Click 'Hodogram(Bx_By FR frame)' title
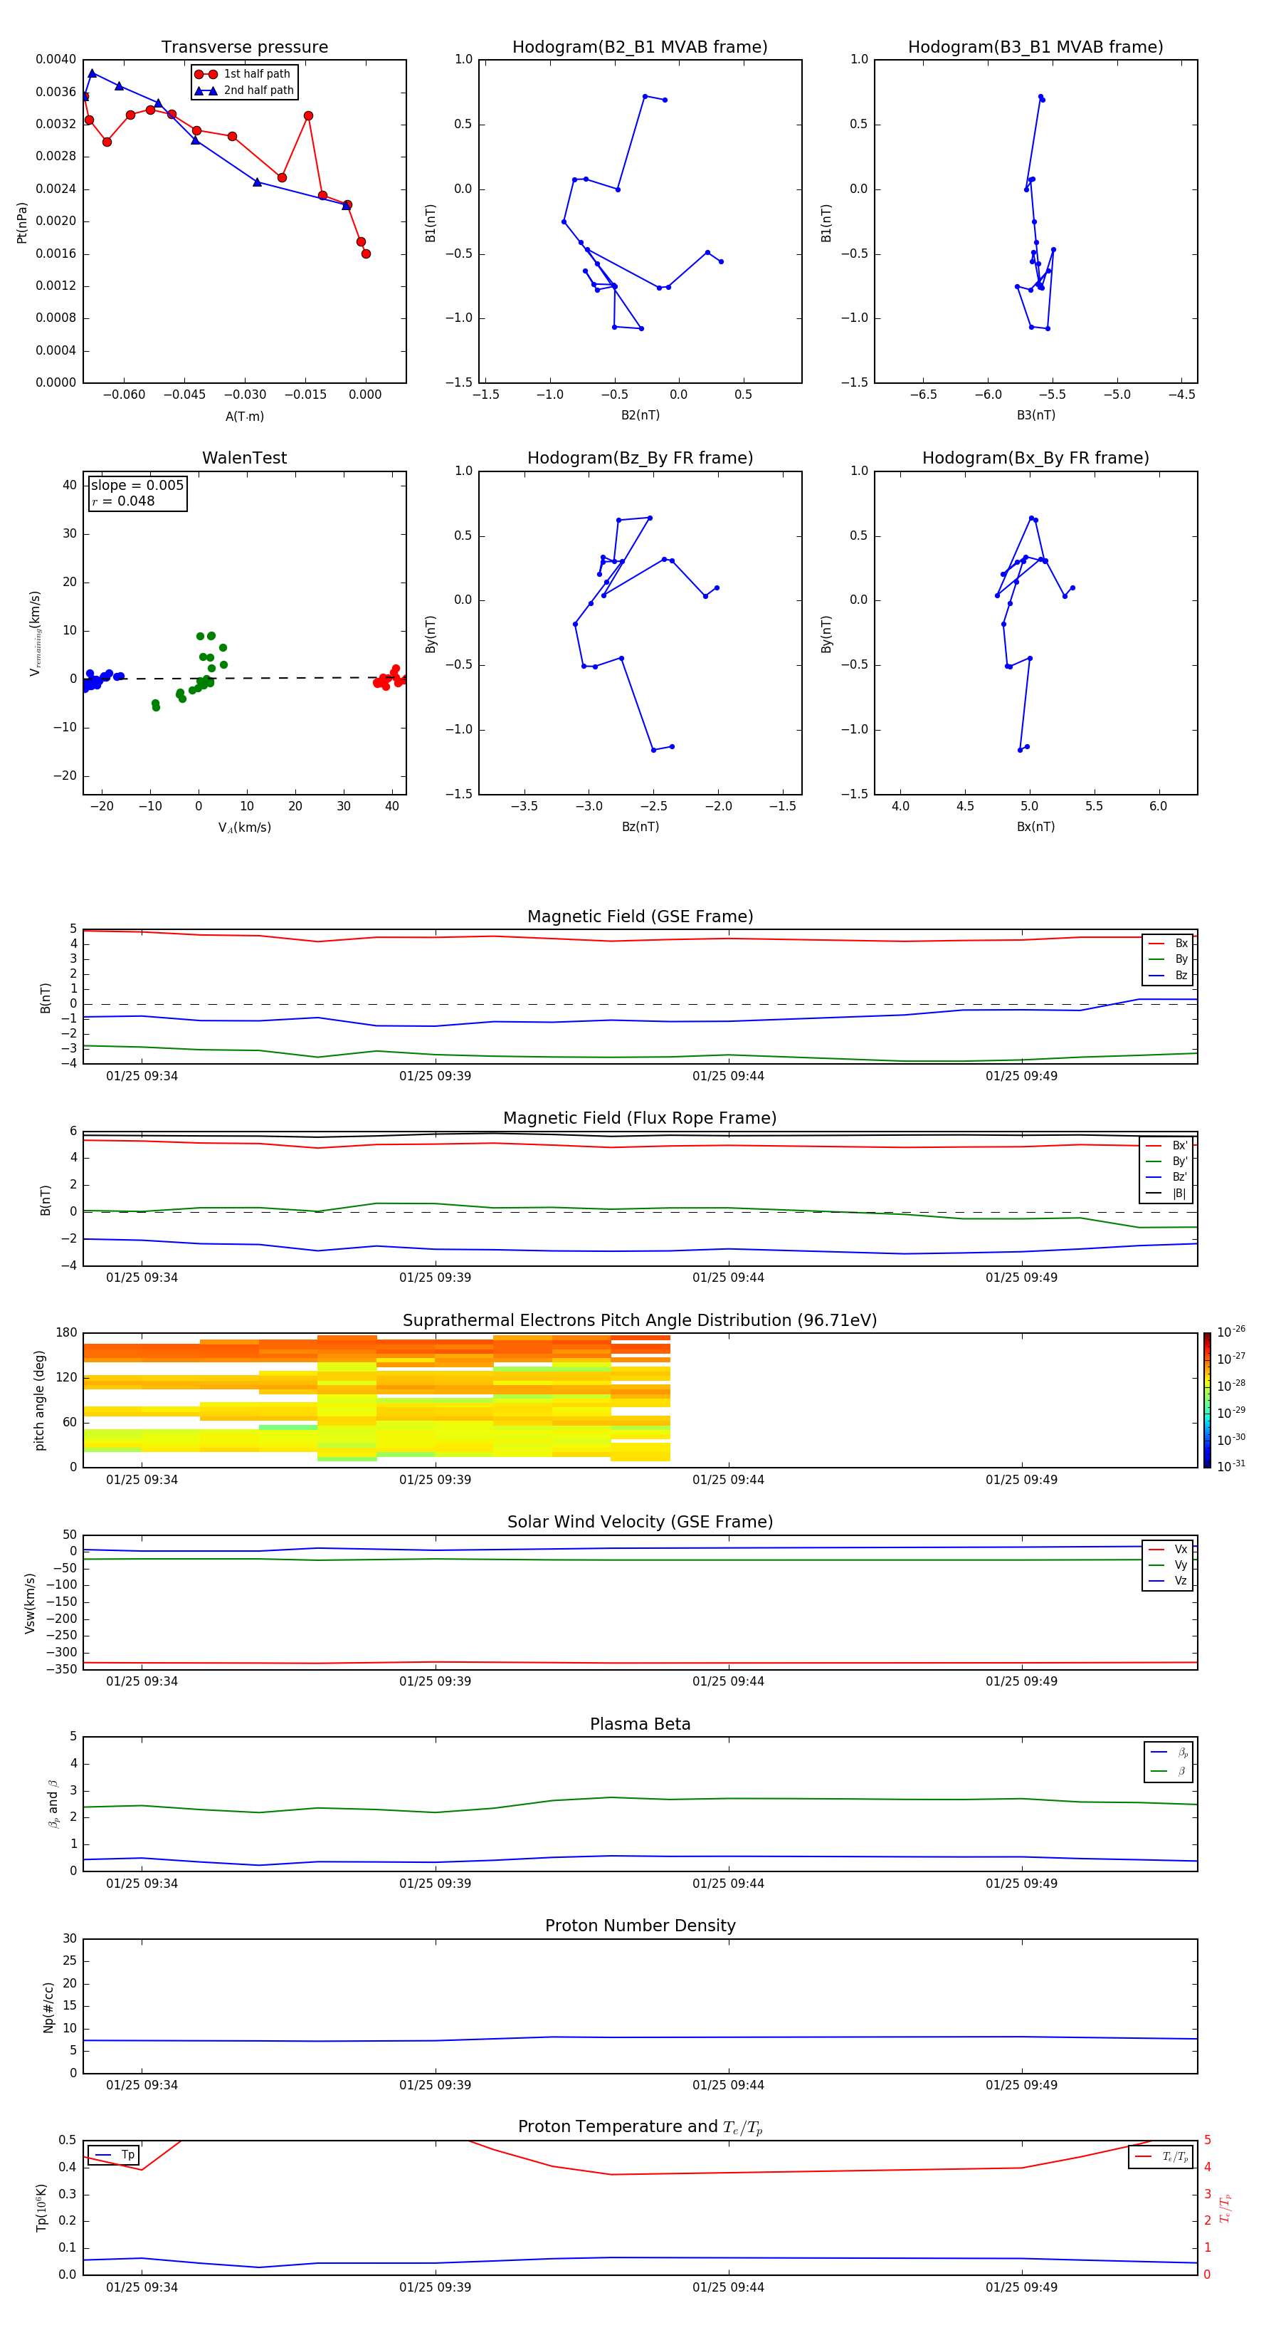 pos(1035,458)
